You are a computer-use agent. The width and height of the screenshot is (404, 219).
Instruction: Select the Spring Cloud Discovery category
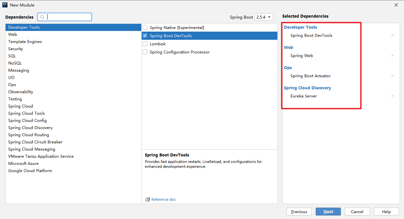coord(30,128)
